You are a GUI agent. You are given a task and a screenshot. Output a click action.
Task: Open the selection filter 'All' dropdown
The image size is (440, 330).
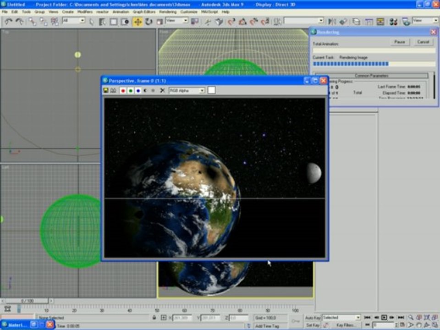click(73, 21)
